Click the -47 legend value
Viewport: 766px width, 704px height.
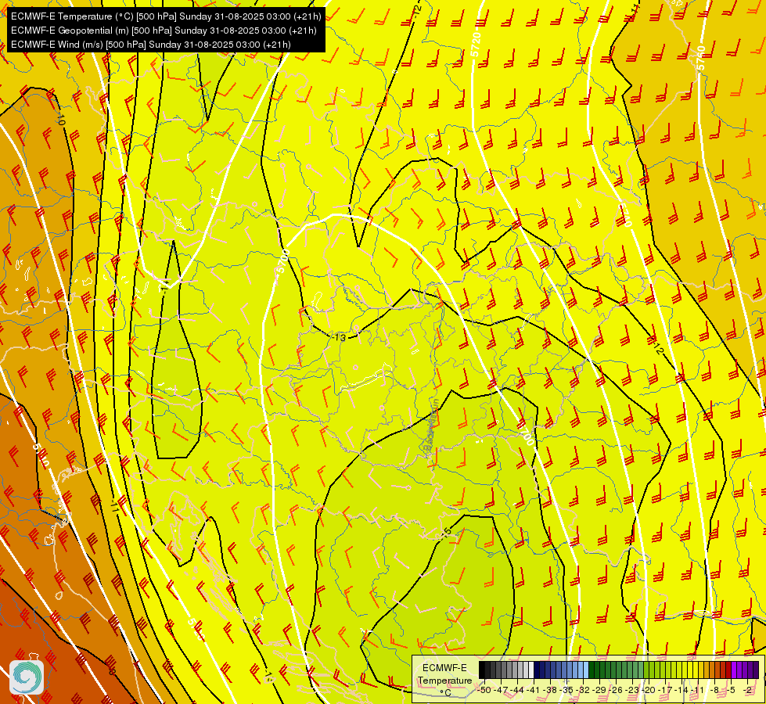[502, 690]
